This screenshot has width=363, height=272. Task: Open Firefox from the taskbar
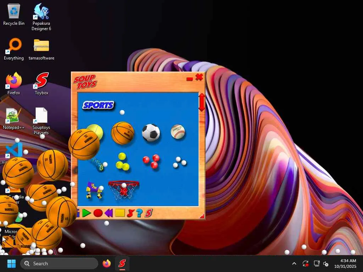click(106, 263)
